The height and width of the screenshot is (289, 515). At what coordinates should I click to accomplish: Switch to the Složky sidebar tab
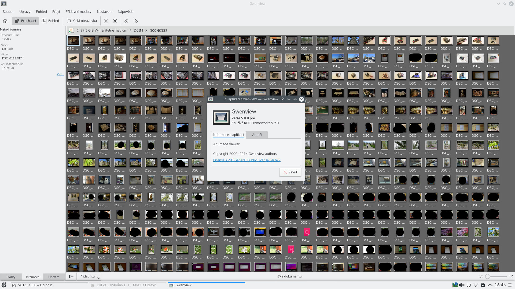(11, 277)
